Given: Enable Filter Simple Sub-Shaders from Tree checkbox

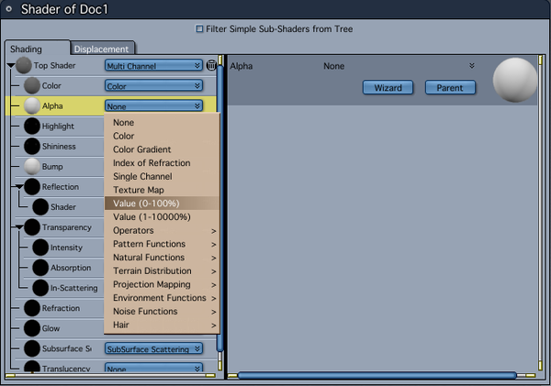Looking at the screenshot, I should [x=199, y=28].
